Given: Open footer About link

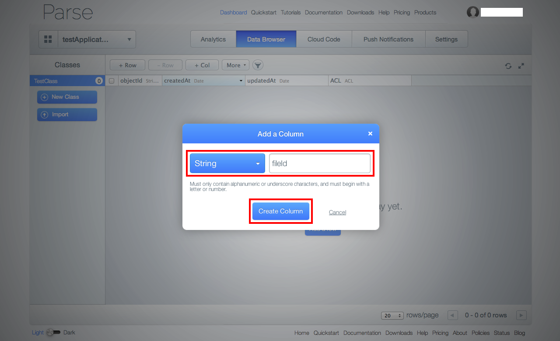Looking at the screenshot, I should coord(460,333).
